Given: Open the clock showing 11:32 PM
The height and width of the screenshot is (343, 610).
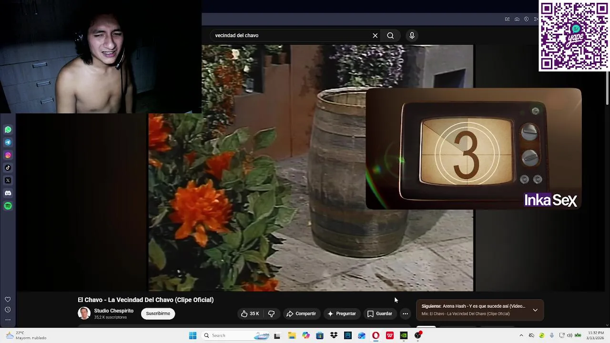Looking at the screenshot, I should coord(595,335).
